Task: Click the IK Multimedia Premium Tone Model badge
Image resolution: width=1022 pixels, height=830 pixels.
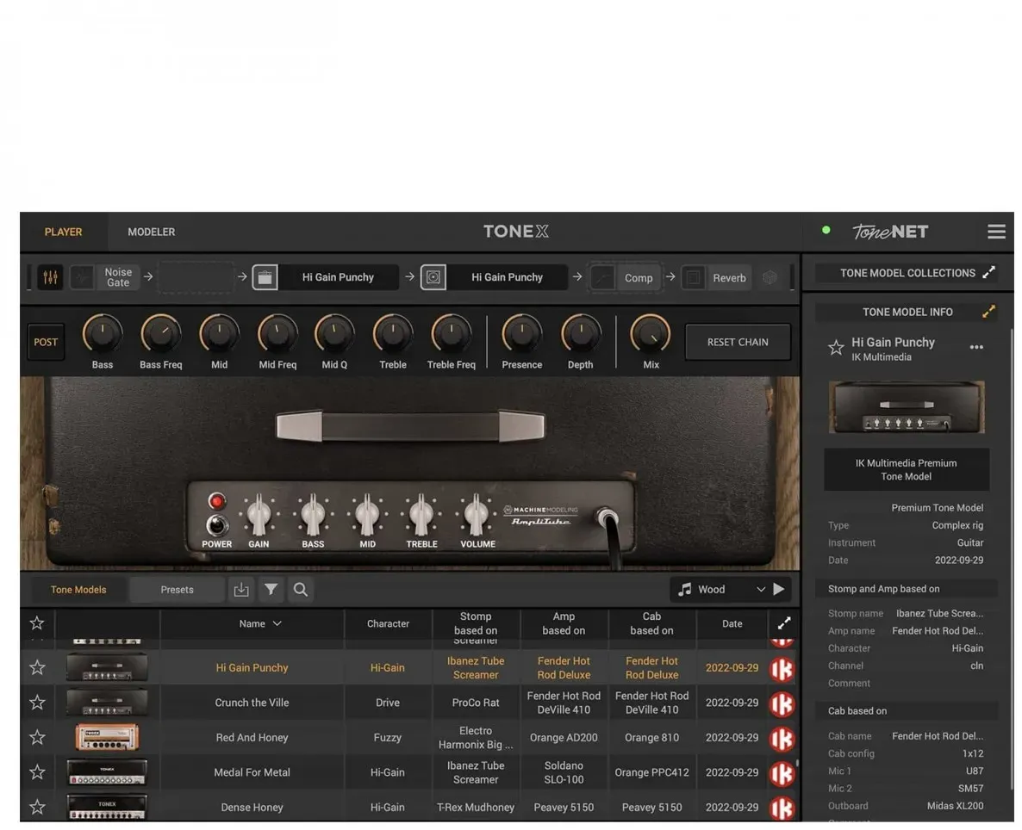Action: (906, 470)
